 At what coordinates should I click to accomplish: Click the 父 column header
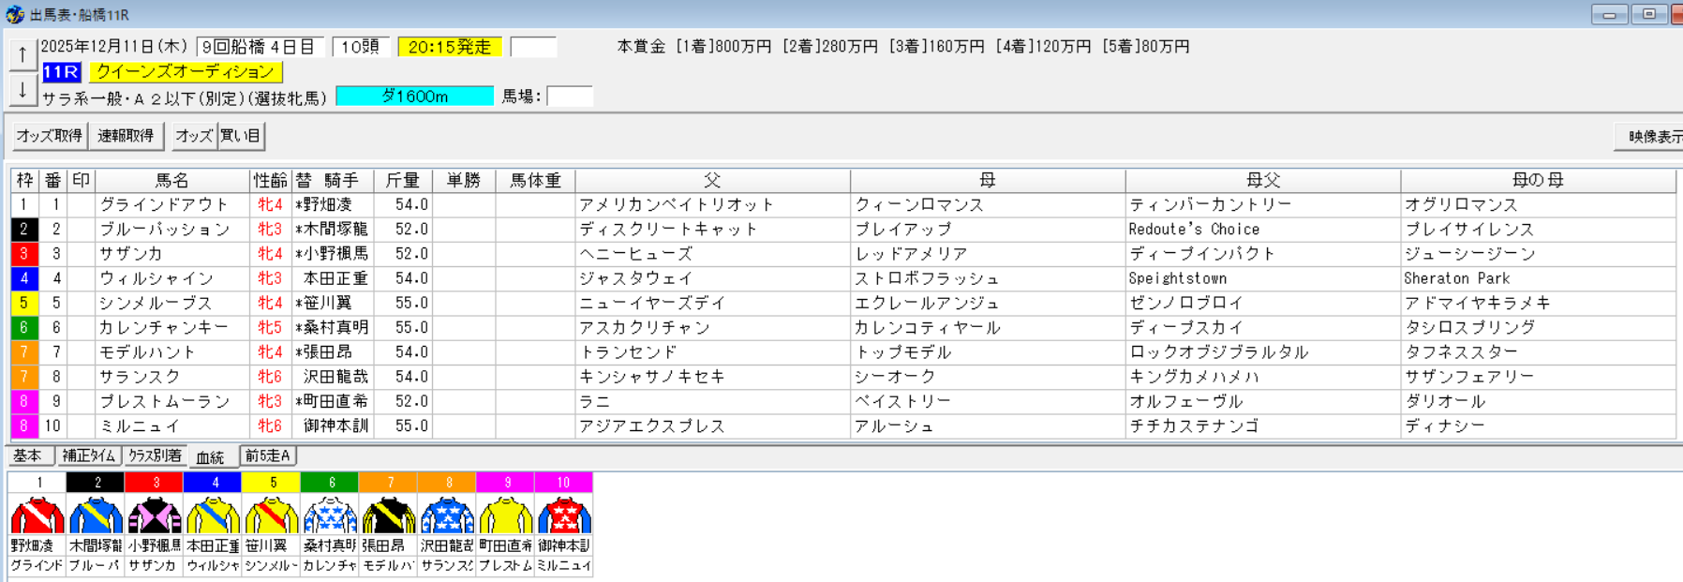[x=712, y=180]
